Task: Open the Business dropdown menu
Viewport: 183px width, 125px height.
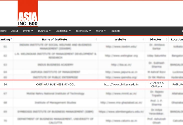Action: pos(44,31)
